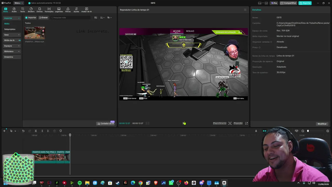
Task: Enter fullscreen preview mode
Action: tap(246, 123)
